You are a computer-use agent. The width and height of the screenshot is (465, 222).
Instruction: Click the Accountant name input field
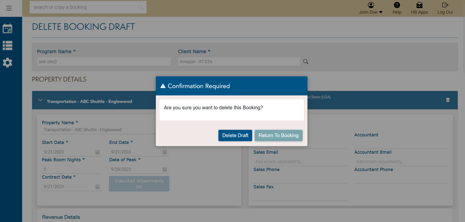coord(401,144)
